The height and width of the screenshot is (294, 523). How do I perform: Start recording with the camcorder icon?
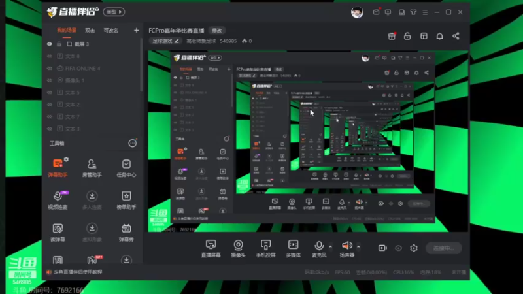tap(382, 248)
